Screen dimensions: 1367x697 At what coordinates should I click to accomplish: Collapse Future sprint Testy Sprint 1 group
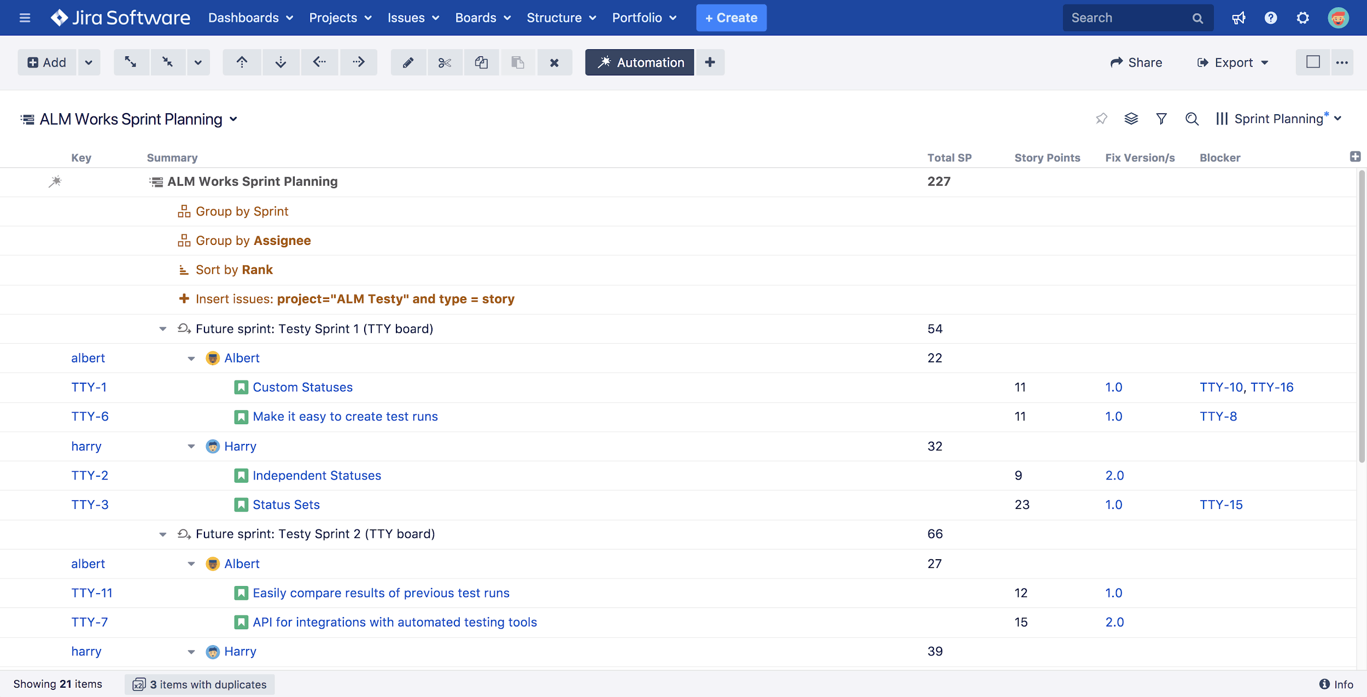pyautogui.click(x=162, y=329)
